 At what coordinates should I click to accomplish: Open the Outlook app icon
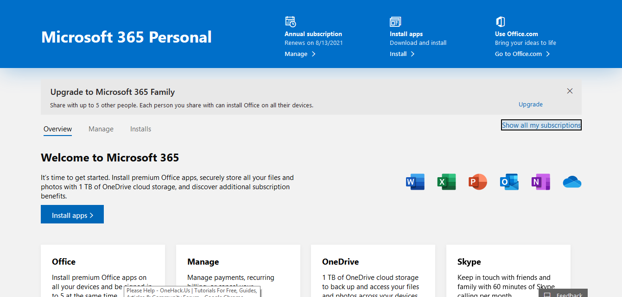coord(509,182)
